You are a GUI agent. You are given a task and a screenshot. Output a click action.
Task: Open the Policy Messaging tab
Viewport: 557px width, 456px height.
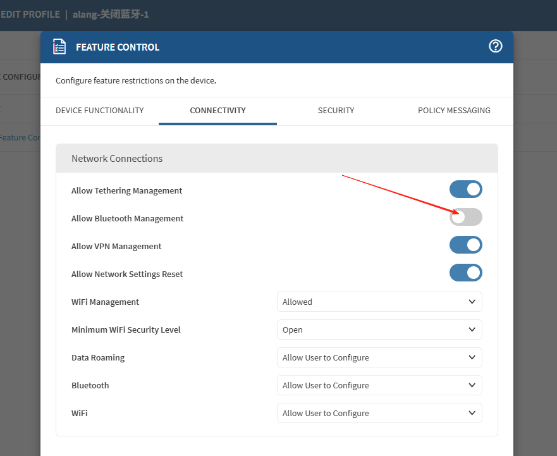(454, 111)
